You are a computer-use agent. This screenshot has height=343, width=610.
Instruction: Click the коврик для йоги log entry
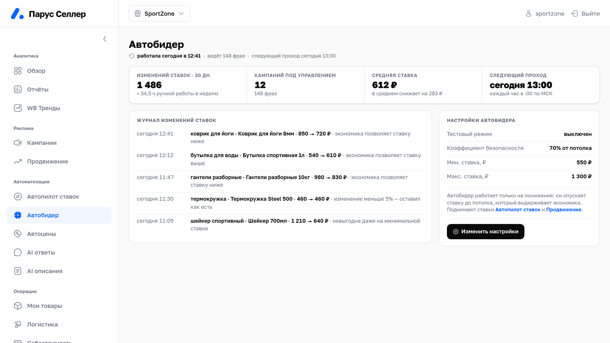click(x=280, y=138)
